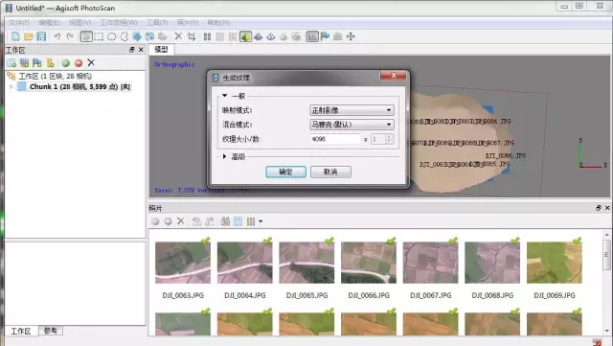Close the 照片 photos pane
The width and height of the screenshot is (613, 346).
coord(607,208)
